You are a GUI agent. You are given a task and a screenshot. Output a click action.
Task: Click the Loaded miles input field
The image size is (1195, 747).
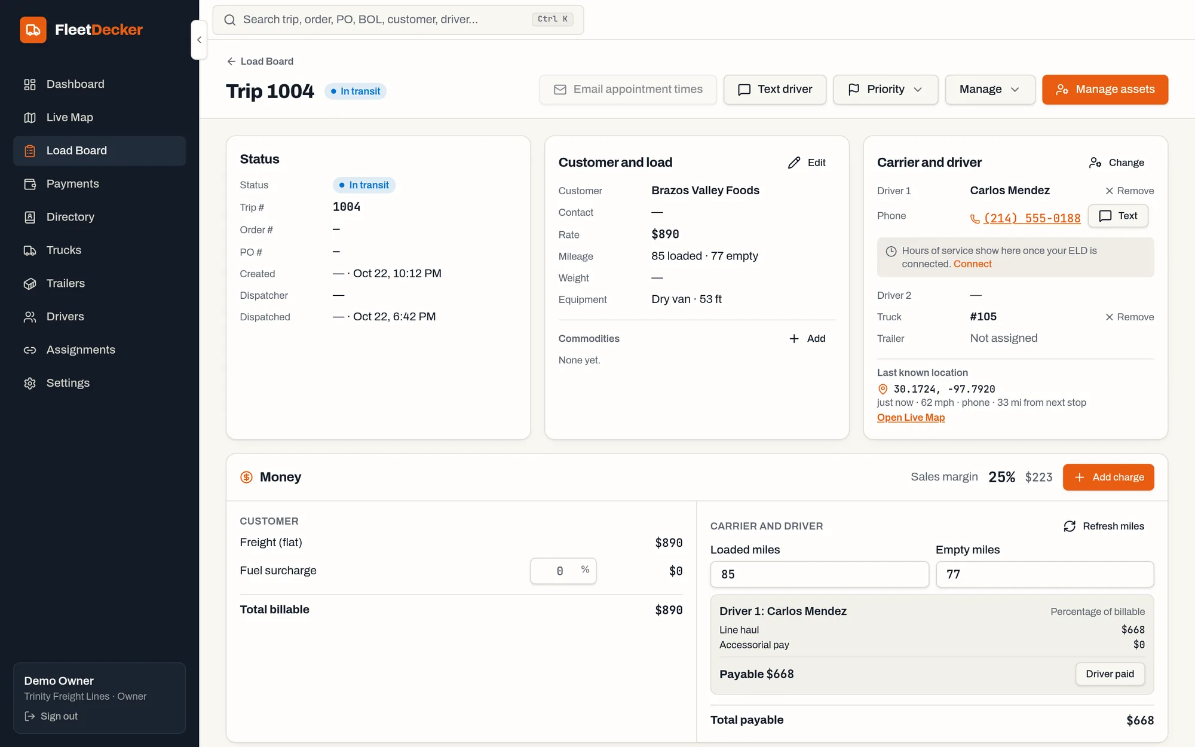[x=819, y=574]
